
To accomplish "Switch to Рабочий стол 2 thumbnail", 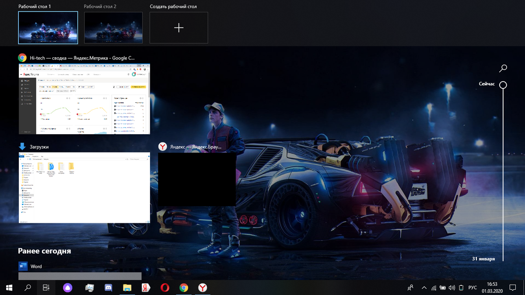I will pyautogui.click(x=113, y=28).
